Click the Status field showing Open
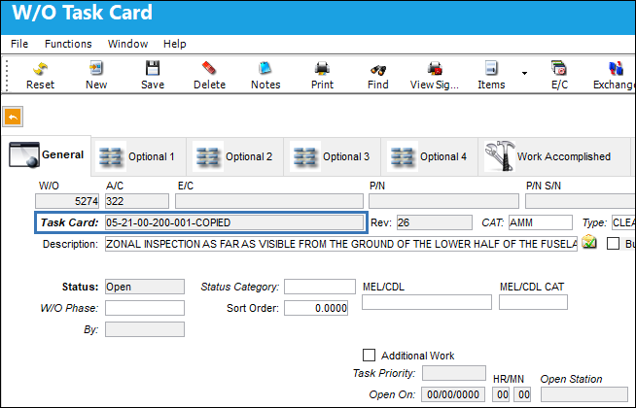This screenshot has height=408, width=636. 145,287
